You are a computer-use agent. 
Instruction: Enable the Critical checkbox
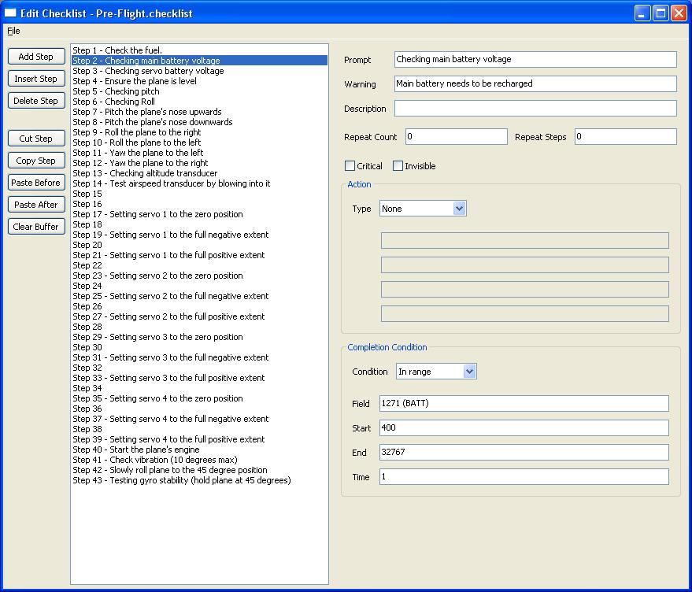[350, 165]
